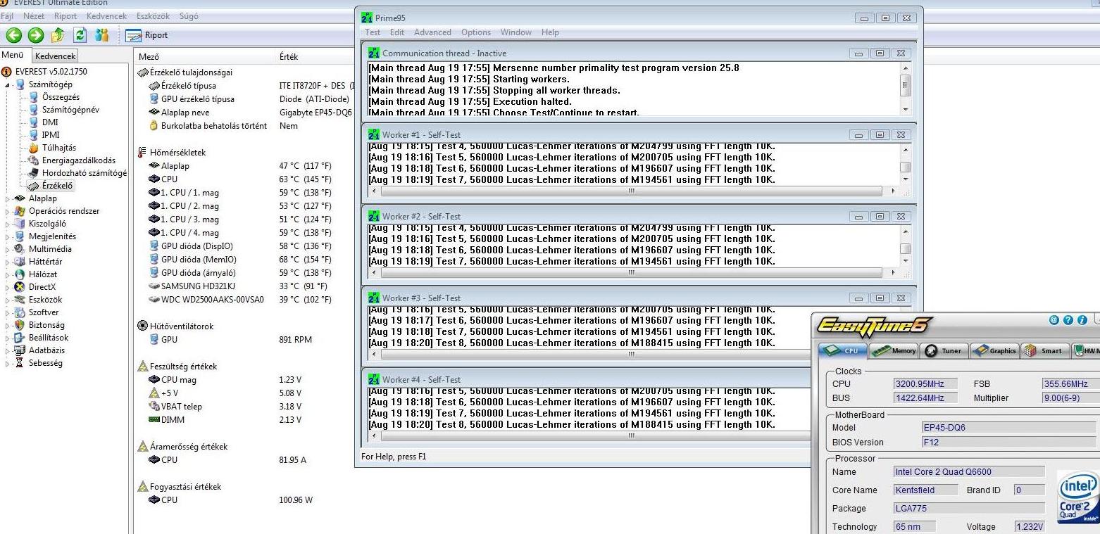Switch to EasyTune6 Graphics tab
Viewport: 1100px width, 534px height.
pyautogui.click(x=994, y=350)
